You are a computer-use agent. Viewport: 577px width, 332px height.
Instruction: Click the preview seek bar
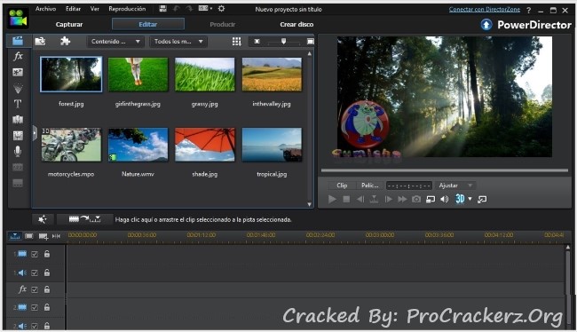point(445,170)
